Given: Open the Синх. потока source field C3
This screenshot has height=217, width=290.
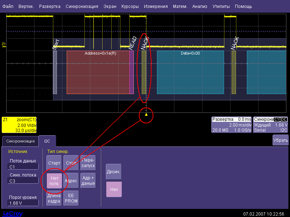Looking at the screenshot, I should click(23, 181).
